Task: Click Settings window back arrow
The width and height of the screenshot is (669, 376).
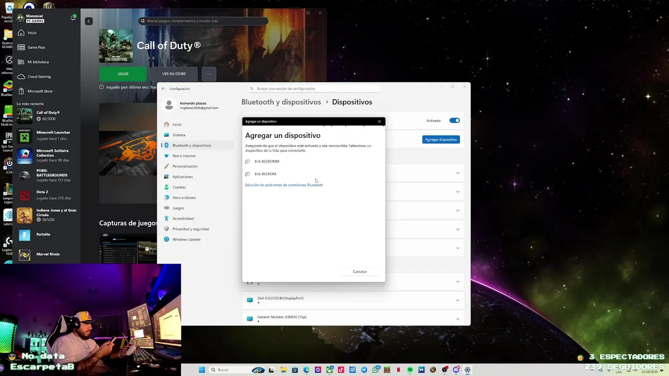Action: click(x=163, y=89)
